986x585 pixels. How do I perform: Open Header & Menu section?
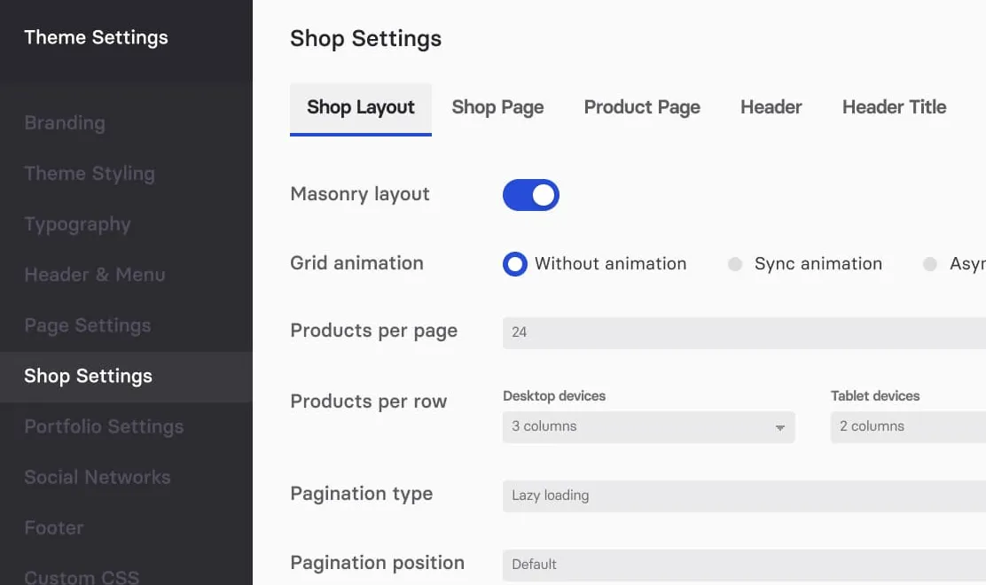(95, 275)
